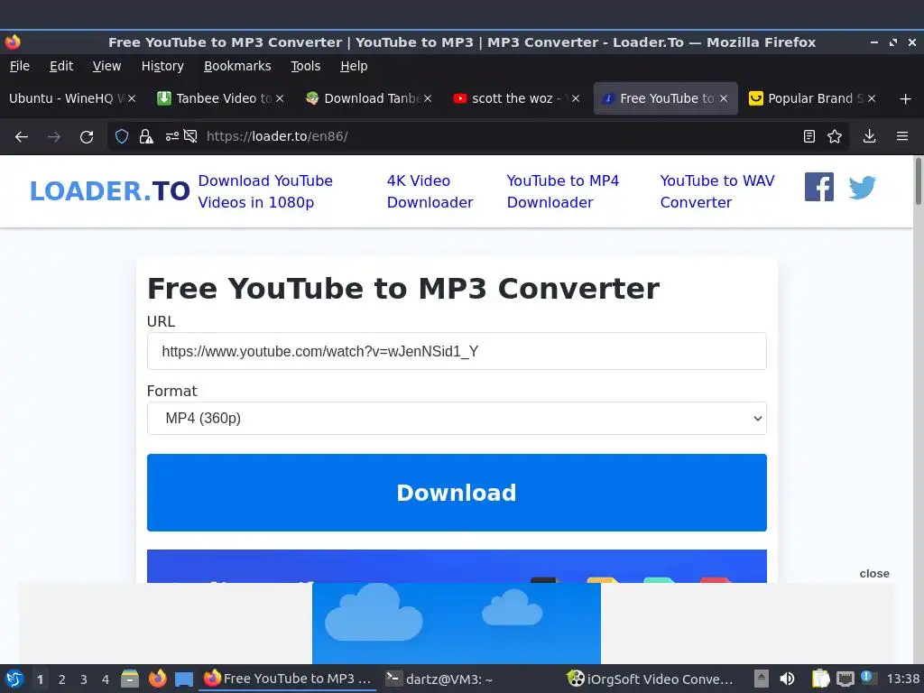Launch Firefox from taskbar quick launcher
This screenshot has height=693, width=924.
point(157,679)
